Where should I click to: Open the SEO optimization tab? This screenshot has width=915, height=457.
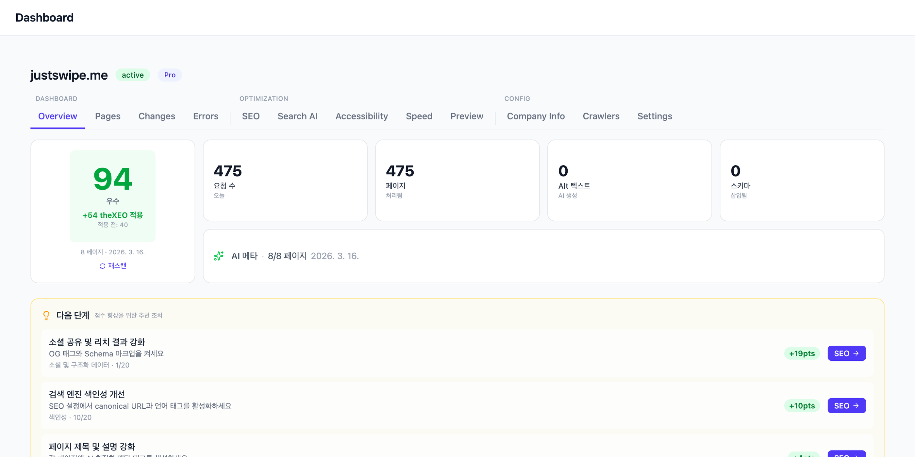(251, 117)
